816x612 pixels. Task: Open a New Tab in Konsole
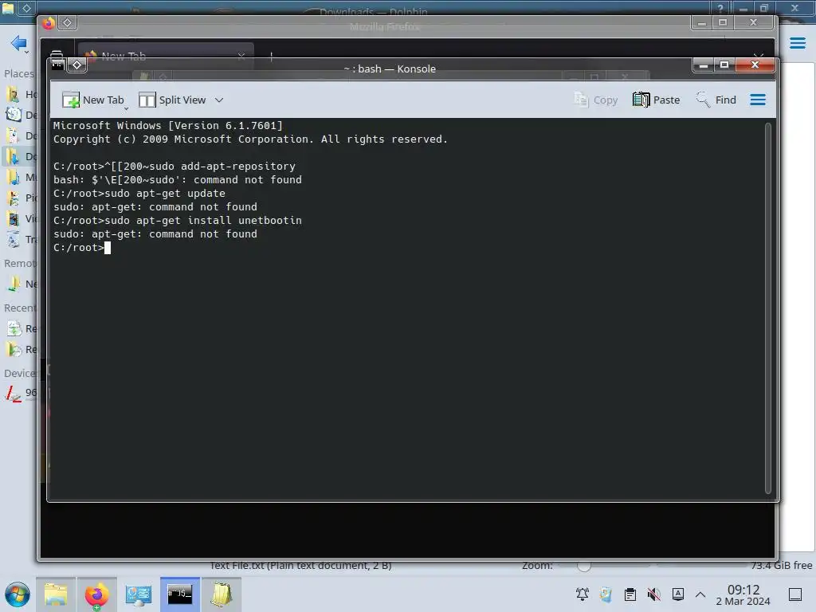(x=92, y=100)
